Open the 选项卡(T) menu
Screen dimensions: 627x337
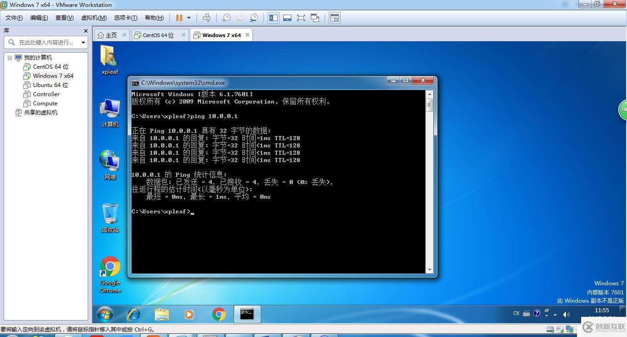pyautogui.click(x=126, y=18)
